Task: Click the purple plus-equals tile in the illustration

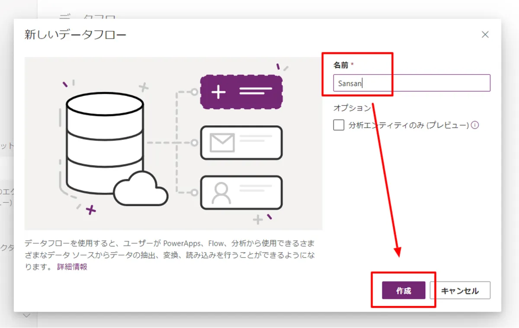Action: pyautogui.click(x=241, y=92)
